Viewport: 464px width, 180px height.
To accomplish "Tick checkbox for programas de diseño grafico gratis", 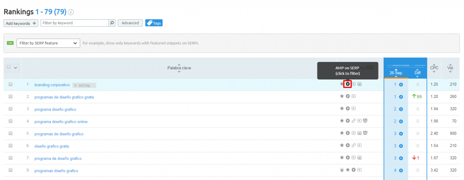I will tap(11, 96).
